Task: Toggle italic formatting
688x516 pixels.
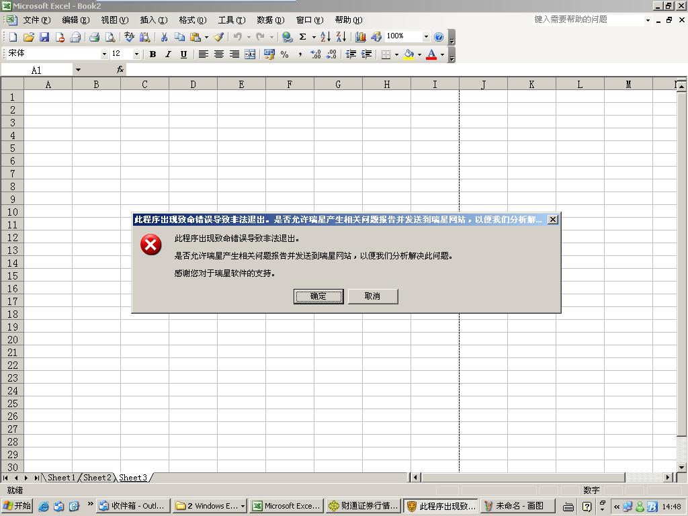Action: pyautogui.click(x=168, y=54)
